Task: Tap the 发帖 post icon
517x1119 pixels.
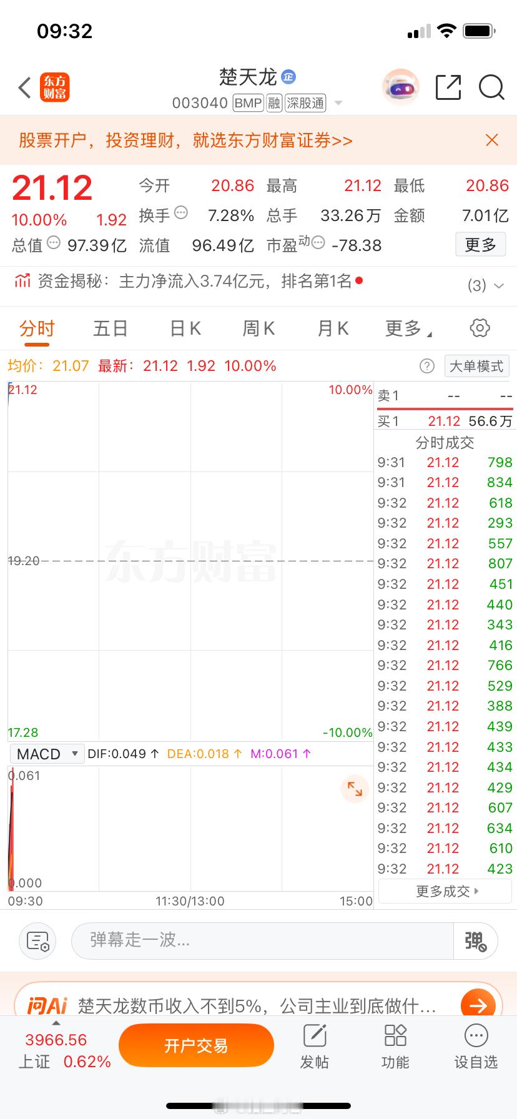Action: (315, 1047)
